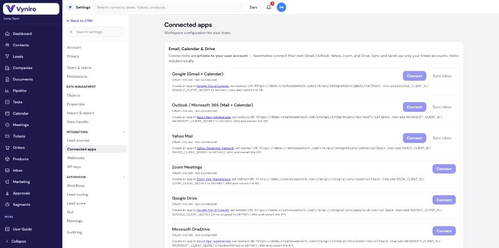
Task: Open the Audit log page
Action: (x=75, y=232)
